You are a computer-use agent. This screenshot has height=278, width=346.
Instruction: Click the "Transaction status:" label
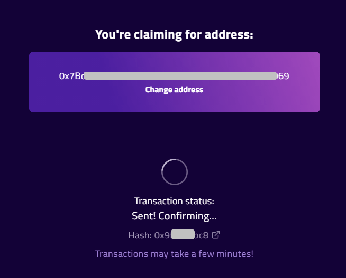pyautogui.click(x=174, y=201)
